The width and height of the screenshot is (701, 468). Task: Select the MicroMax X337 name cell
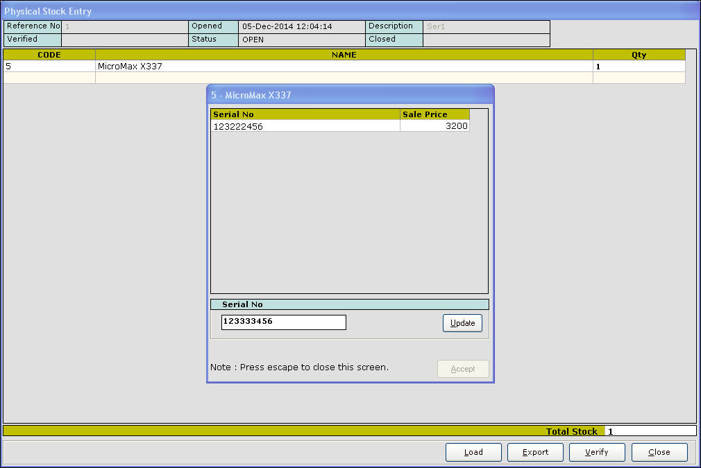pos(344,66)
